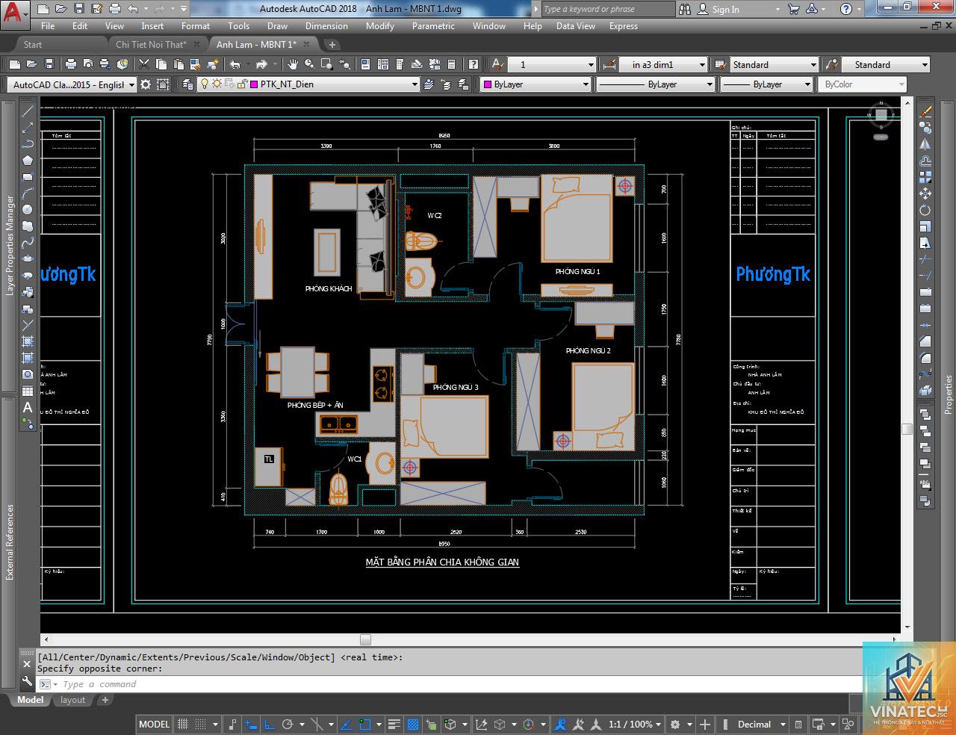Select the Spline draw tool
Viewport: 956px width, 735px height.
coord(28,243)
